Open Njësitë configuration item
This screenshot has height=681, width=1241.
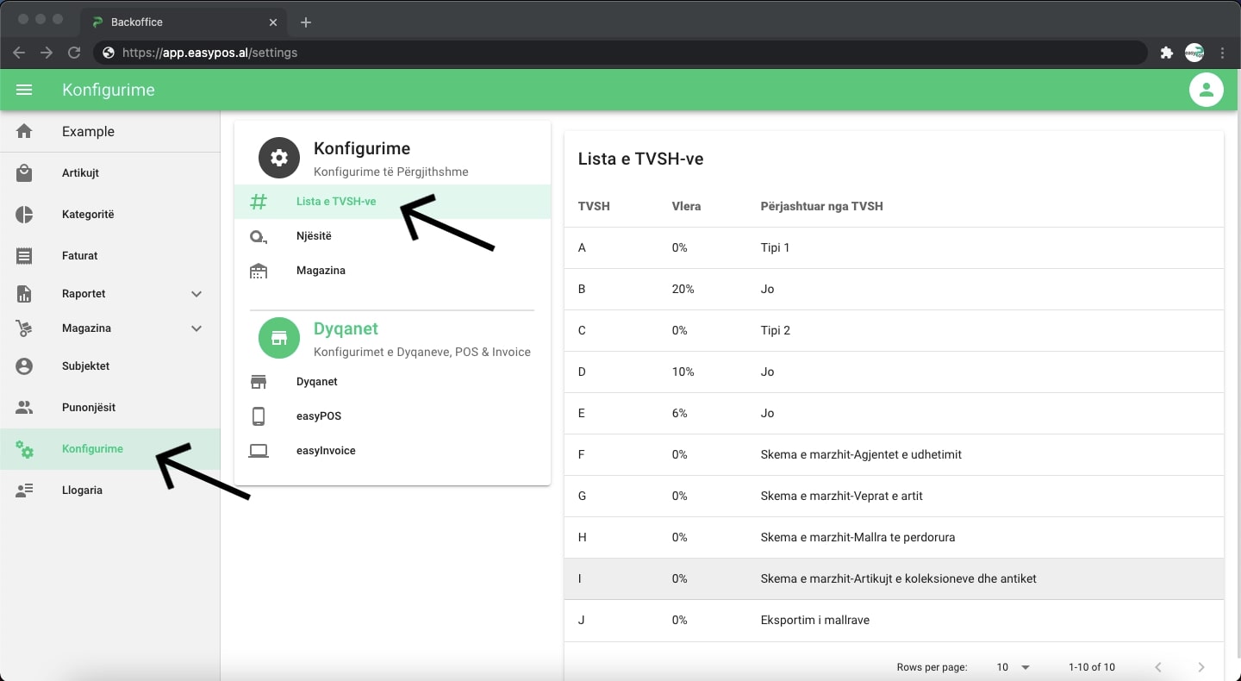coord(314,236)
